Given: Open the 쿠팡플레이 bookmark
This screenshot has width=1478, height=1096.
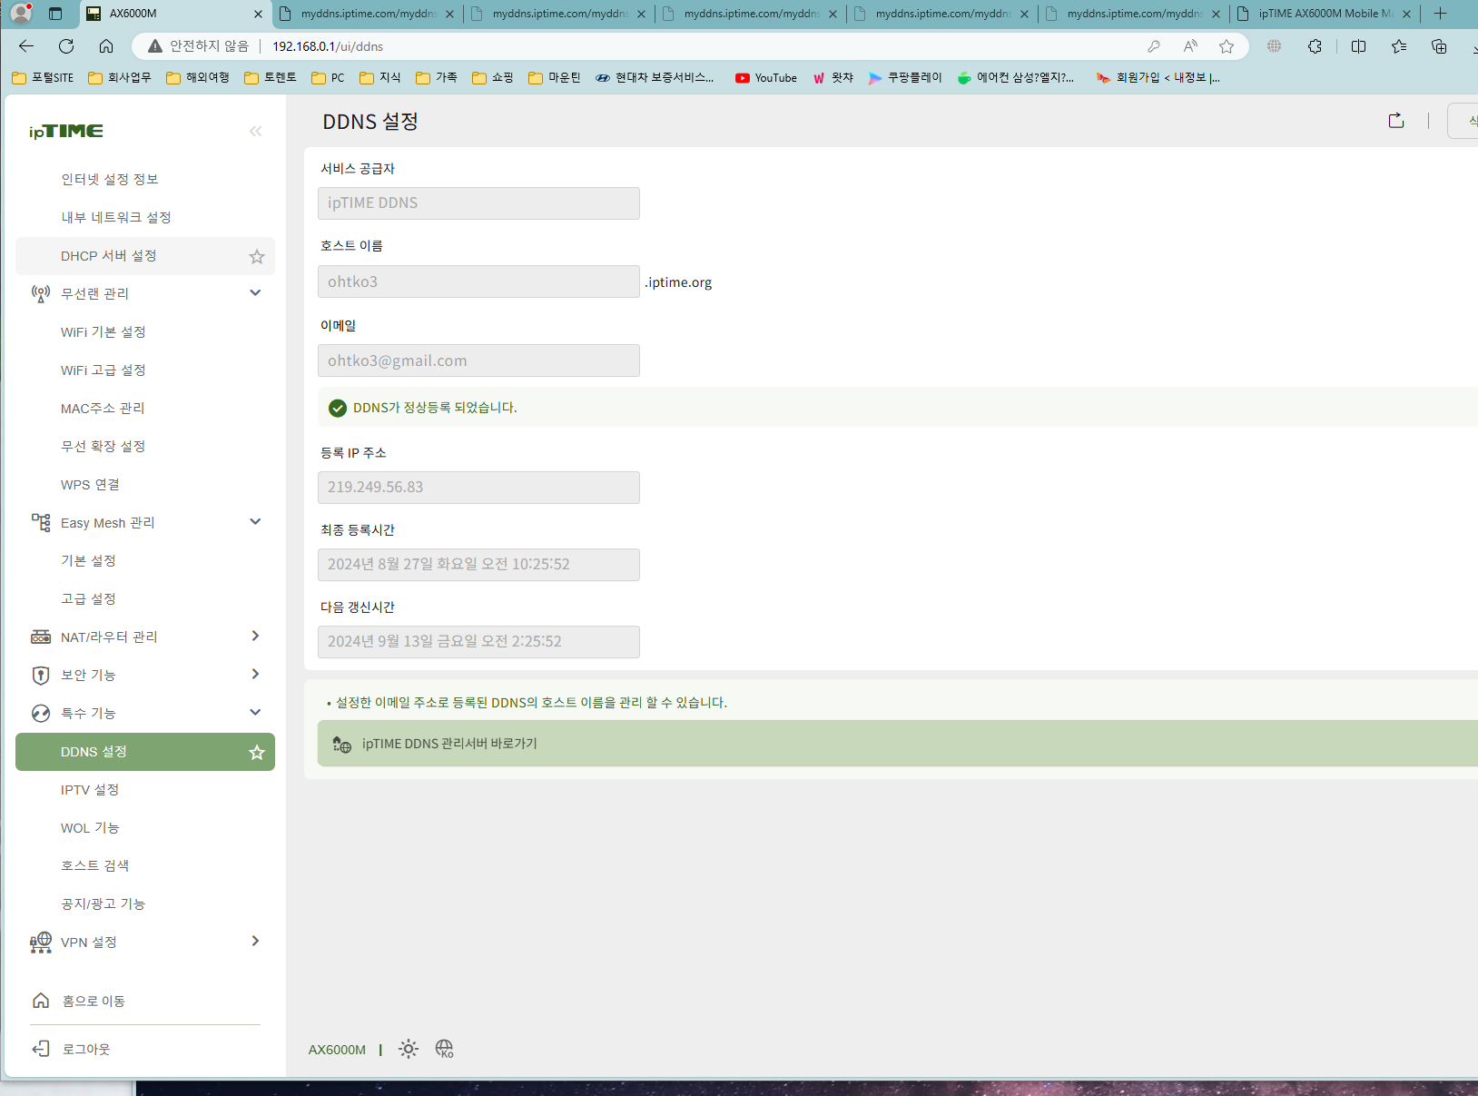Looking at the screenshot, I should [x=905, y=78].
